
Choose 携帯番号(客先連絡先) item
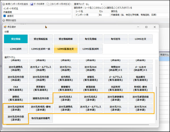point(41,88)
